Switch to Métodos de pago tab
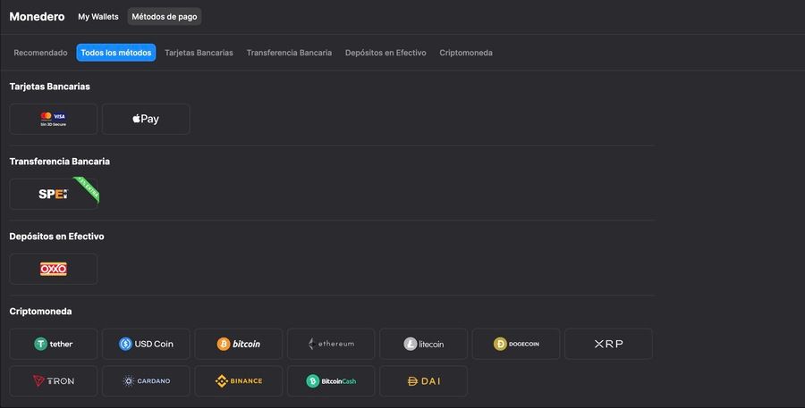 (x=165, y=16)
